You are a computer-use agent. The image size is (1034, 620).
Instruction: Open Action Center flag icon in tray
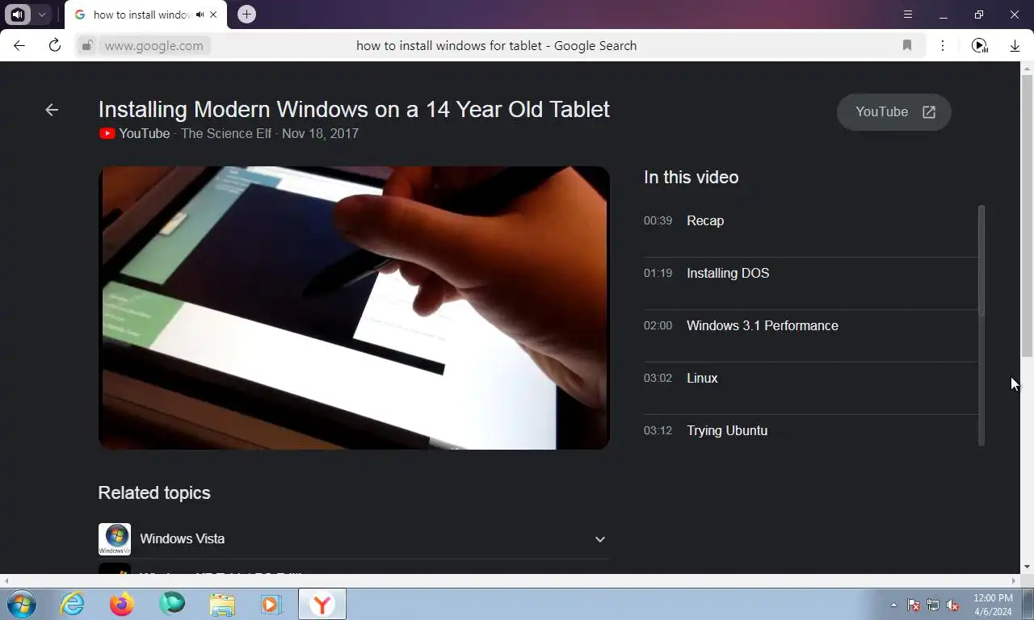coord(914,605)
